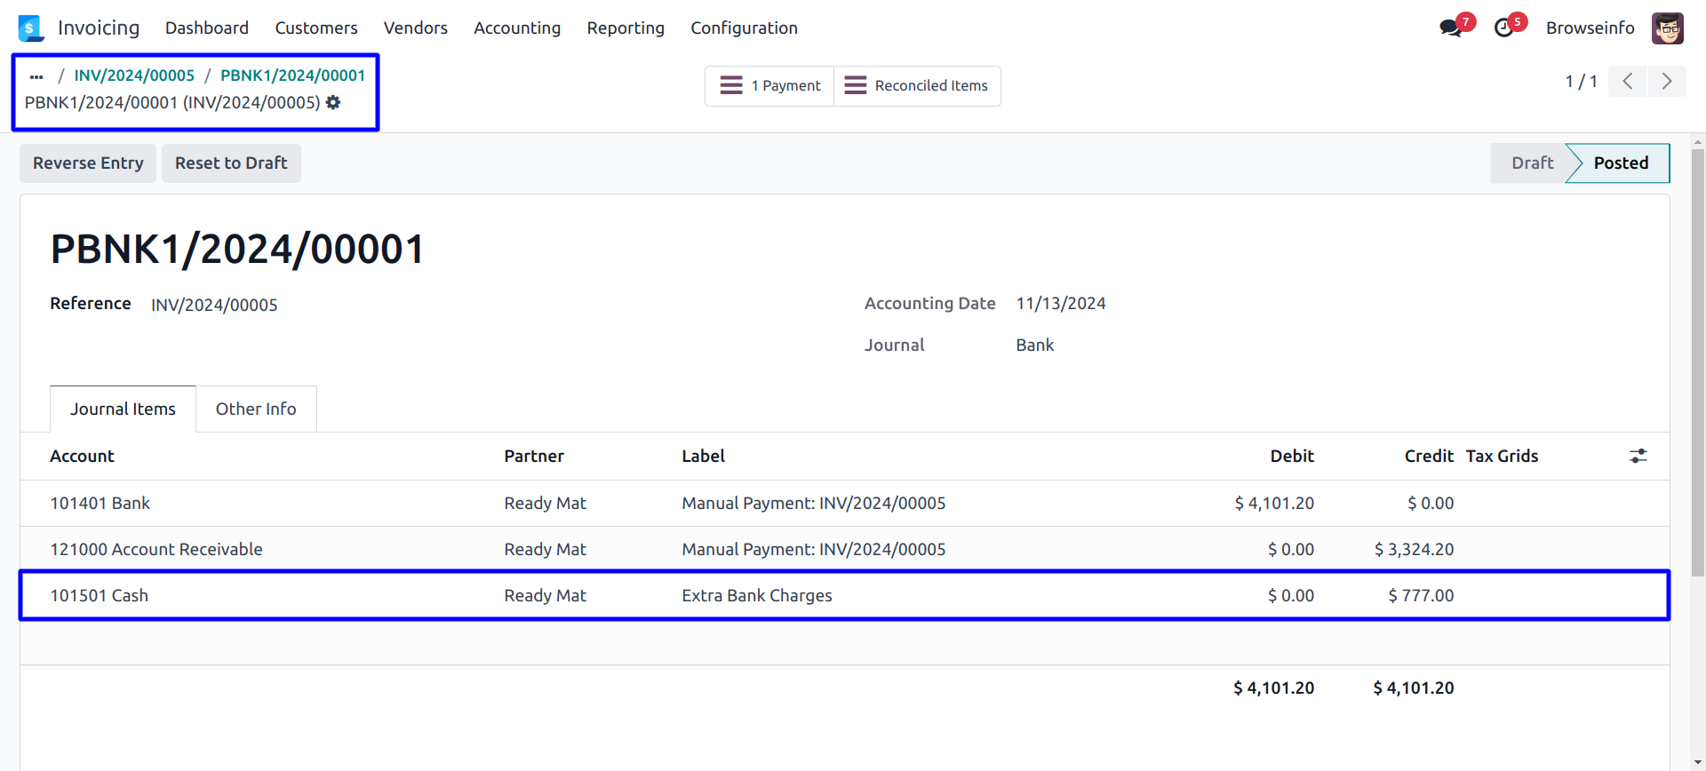Image resolution: width=1706 pixels, height=771 pixels.
Task: Open the Configuration menu
Action: click(744, 28)
